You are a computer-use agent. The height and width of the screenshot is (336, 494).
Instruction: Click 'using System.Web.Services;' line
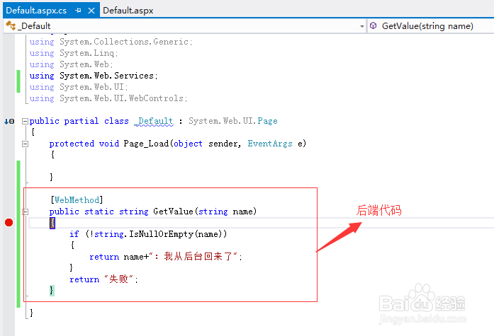point(94,76)
